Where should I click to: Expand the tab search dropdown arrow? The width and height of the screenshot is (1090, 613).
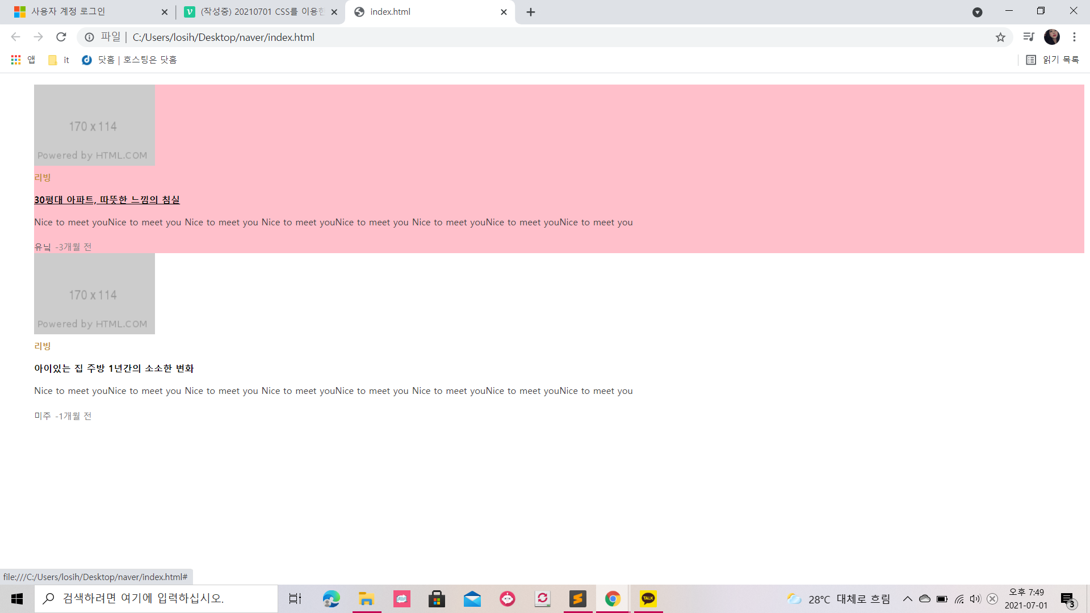point(977,12)
